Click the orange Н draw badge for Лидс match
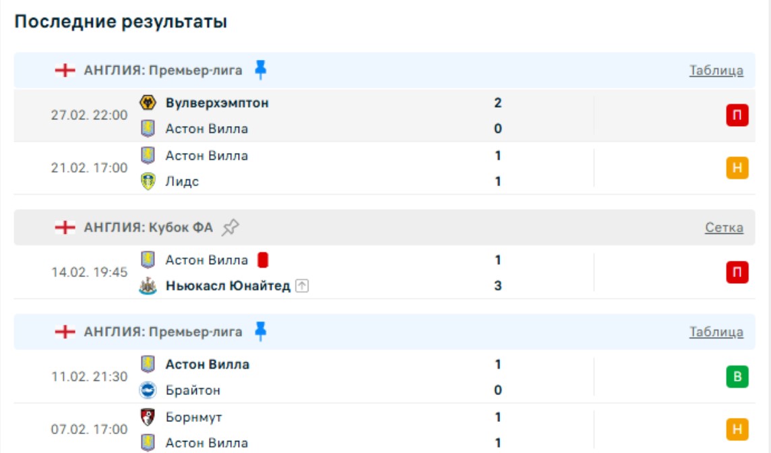 click(x=737, y=168)
